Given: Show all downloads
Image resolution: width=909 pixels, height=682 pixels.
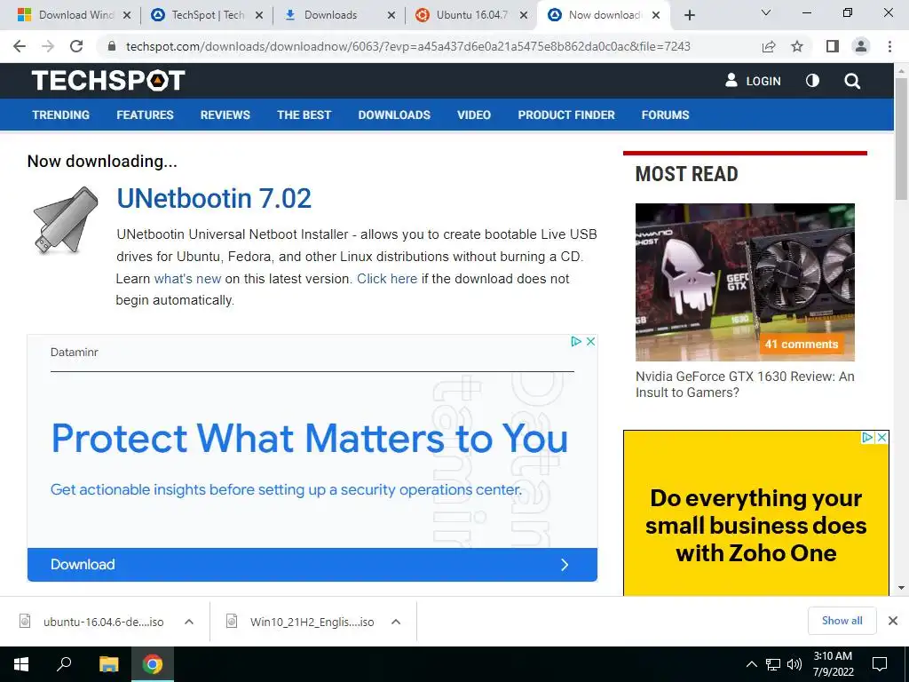Looking at the screenshot, I should coord(842,621).
